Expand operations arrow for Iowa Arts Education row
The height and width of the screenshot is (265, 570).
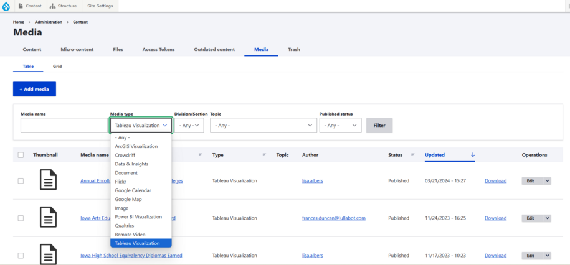548,218
